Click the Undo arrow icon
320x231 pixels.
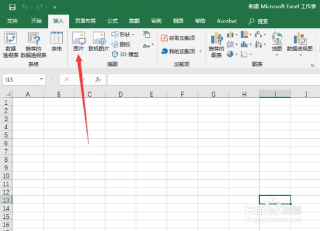25,7
